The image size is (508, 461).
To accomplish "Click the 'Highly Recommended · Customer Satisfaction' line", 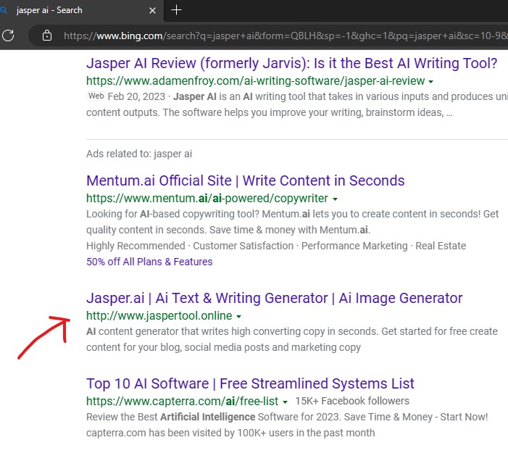I will pos(276,246).
